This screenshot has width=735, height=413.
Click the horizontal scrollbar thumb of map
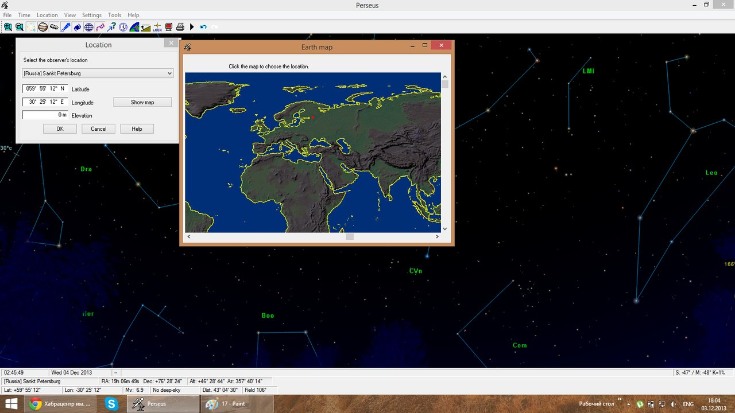pyautogui.click(x=350, y=236)
